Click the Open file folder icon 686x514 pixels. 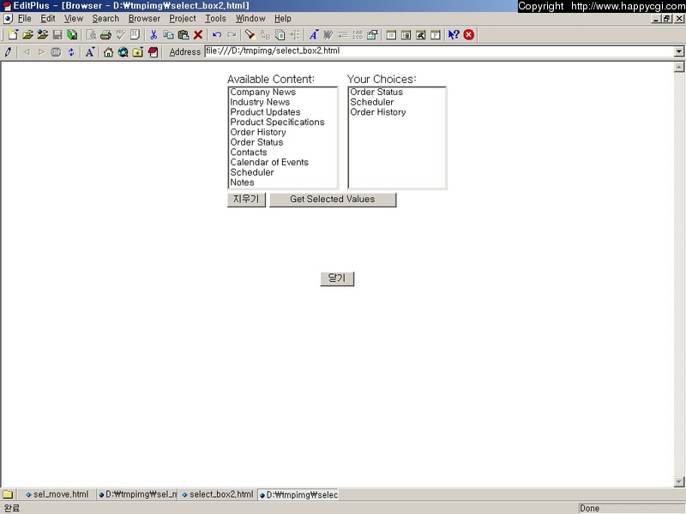click(27, 34)
